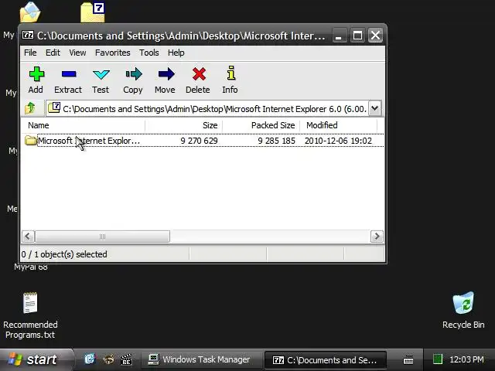The image size is (495, 371).
Task: Open the Tools menu
Action: click(149, 53)
